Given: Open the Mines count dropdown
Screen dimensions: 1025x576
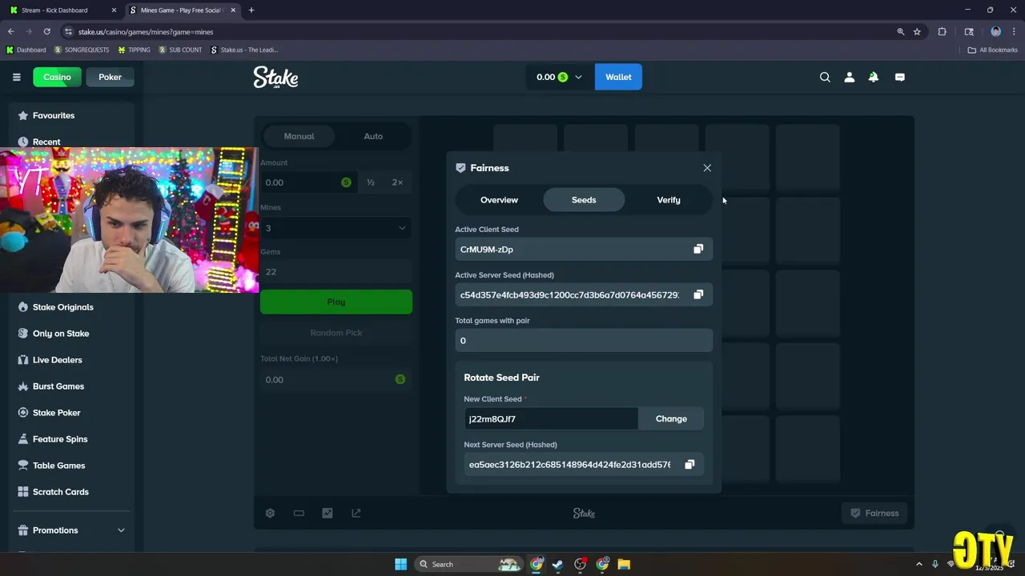Looking at the screenshot, I should [336, 228].
